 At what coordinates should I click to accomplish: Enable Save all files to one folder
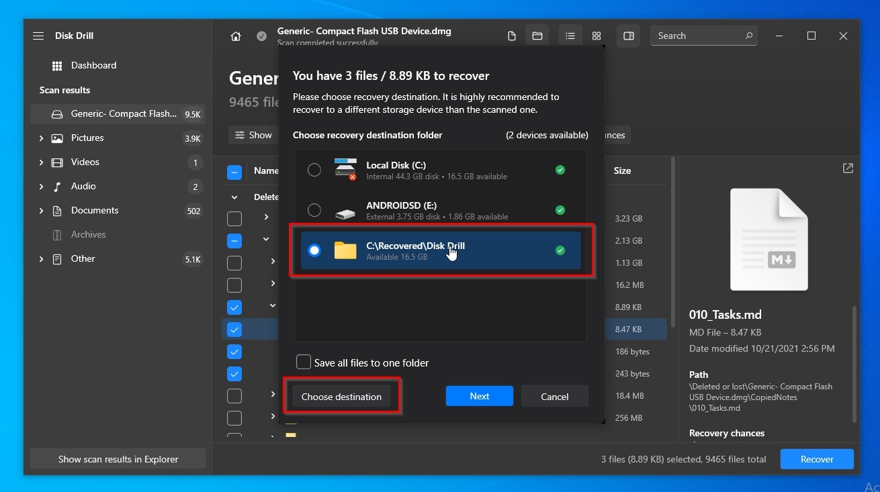coord(304,362)
